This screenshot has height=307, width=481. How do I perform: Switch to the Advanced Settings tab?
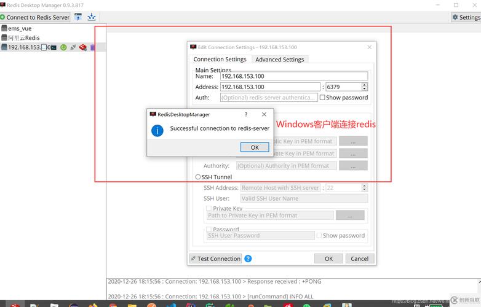pos(280,60)
